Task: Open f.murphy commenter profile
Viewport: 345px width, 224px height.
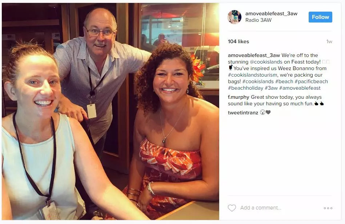Action: click(238, 97)
